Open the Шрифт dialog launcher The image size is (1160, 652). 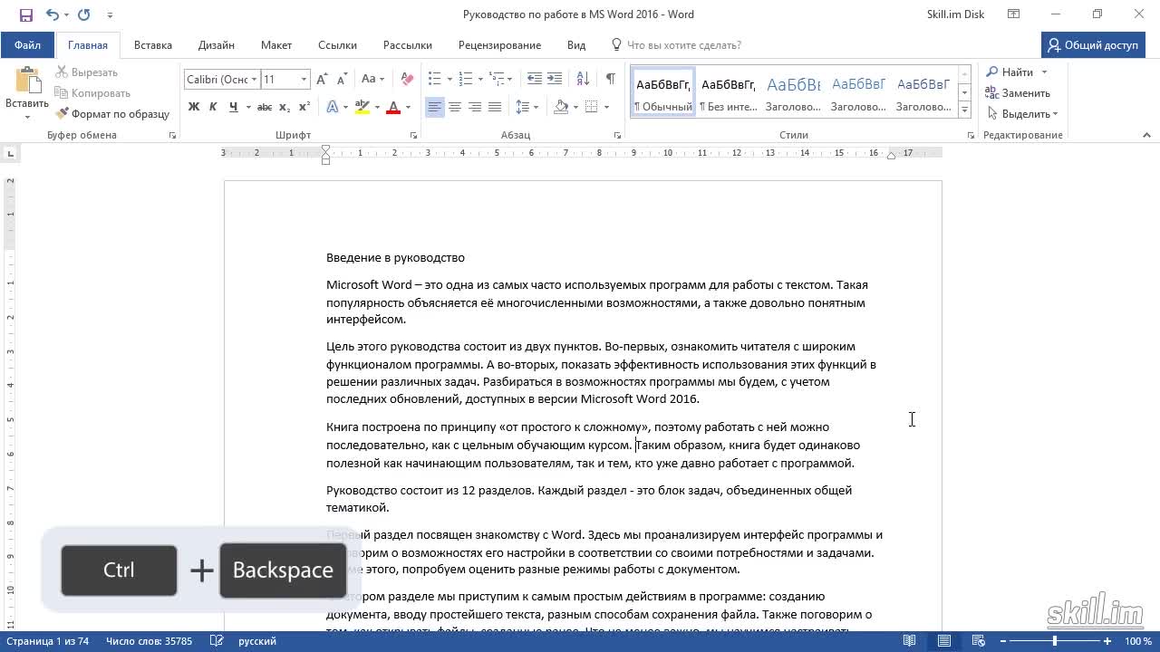point(413,135)
